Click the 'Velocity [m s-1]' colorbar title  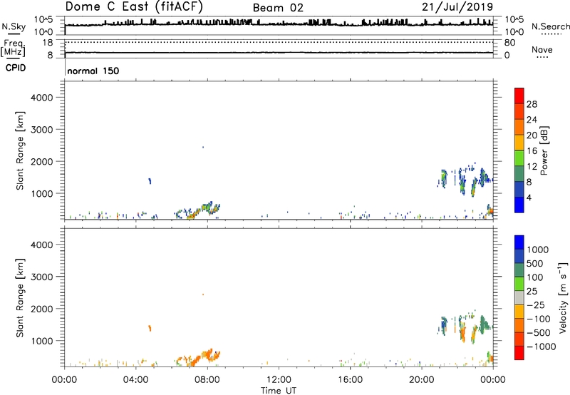click(563, 297)
